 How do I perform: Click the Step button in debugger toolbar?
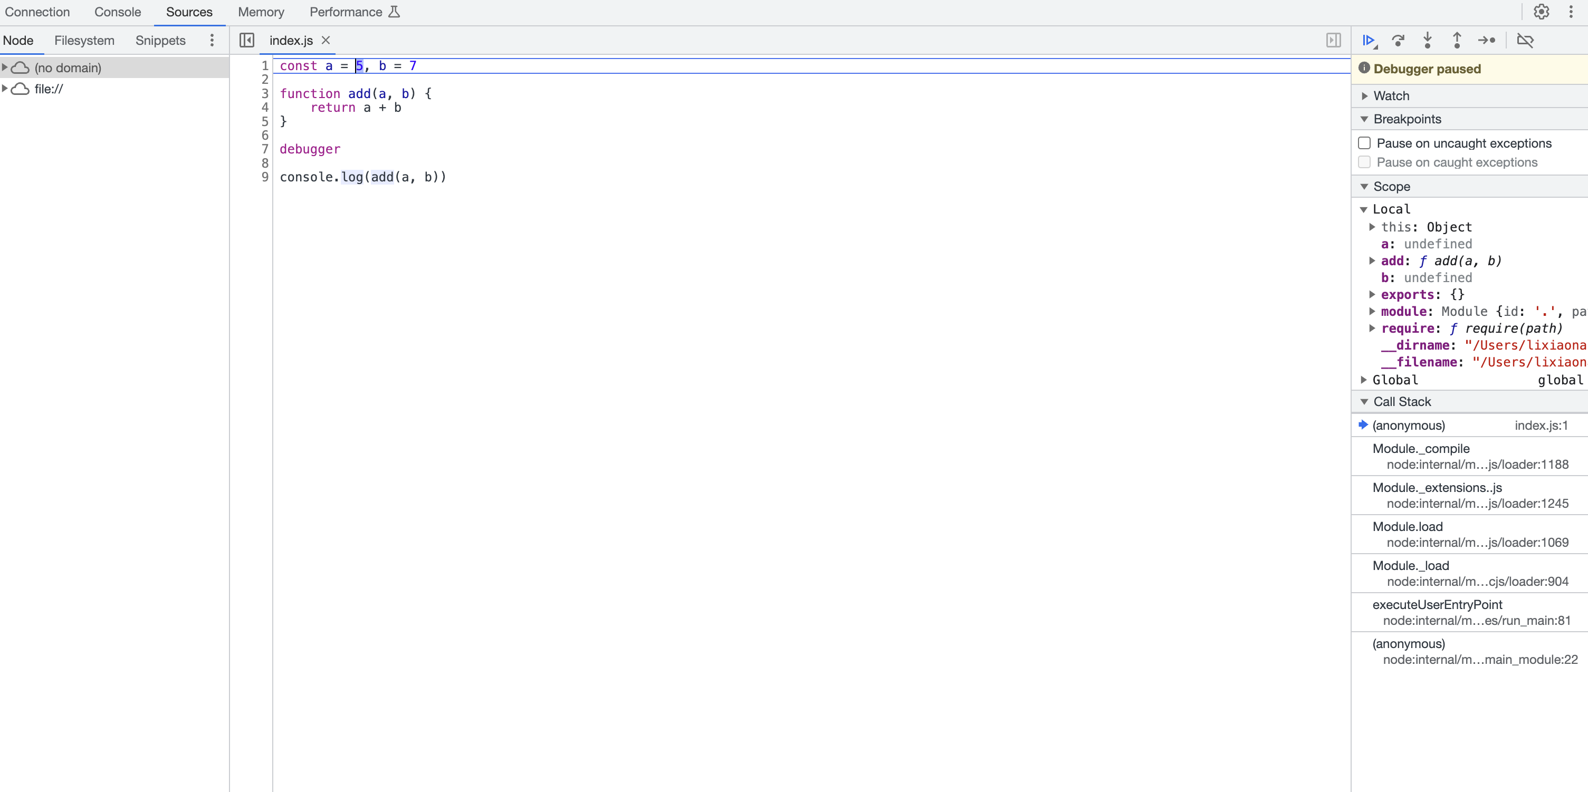point(1486,40)
